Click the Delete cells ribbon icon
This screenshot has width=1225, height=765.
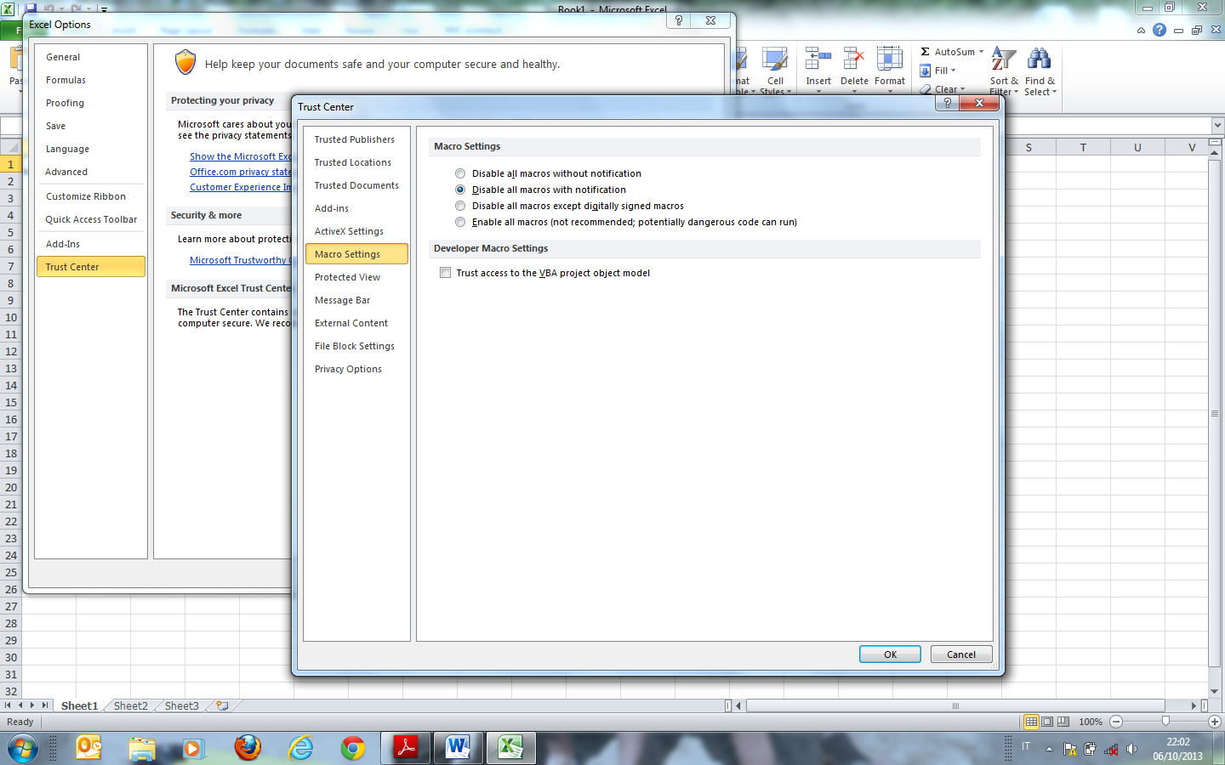tap(854, 59)
